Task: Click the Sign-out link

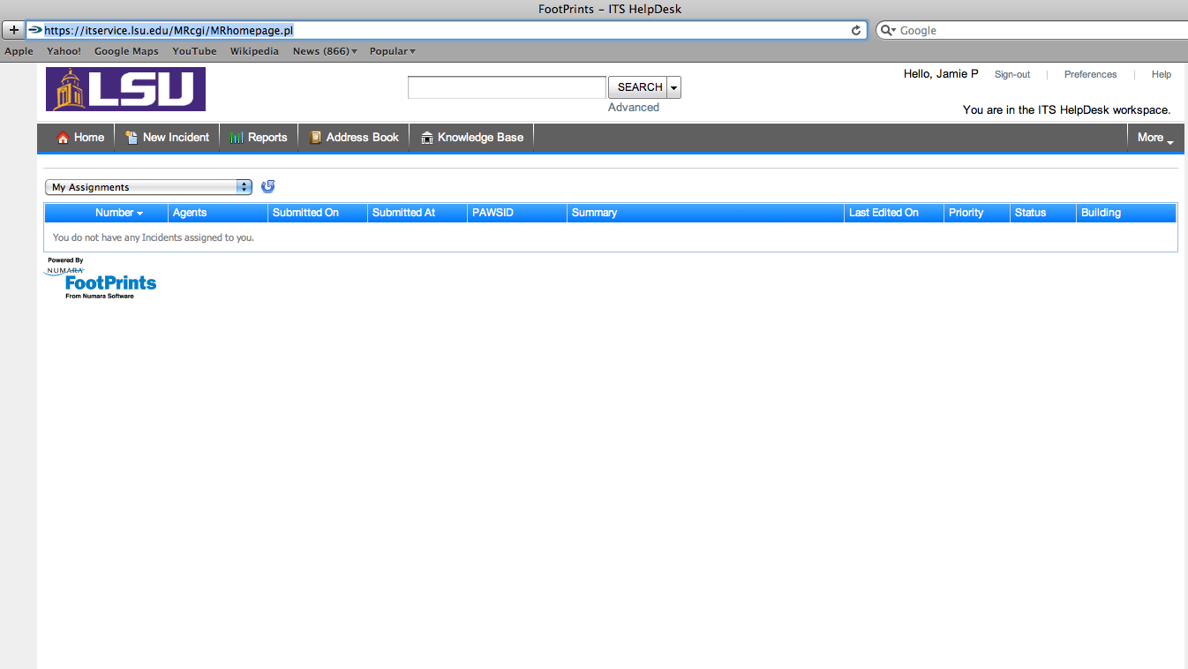Action: click(1012, 75)
